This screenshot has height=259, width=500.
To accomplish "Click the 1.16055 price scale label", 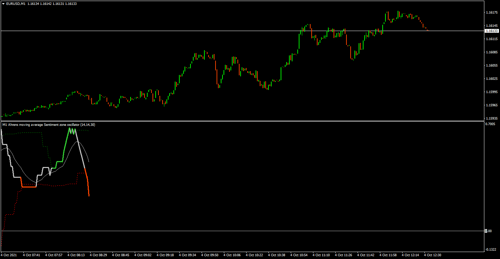I will (x=491, y=66).
